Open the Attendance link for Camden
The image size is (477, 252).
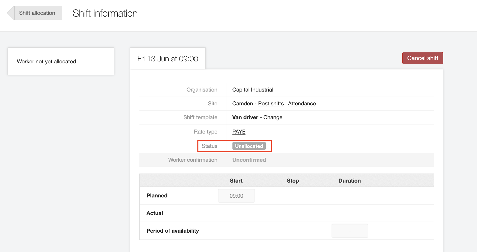302,104
